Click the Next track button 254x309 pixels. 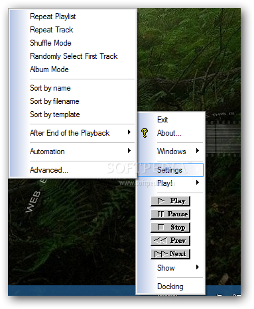point(170,254)
